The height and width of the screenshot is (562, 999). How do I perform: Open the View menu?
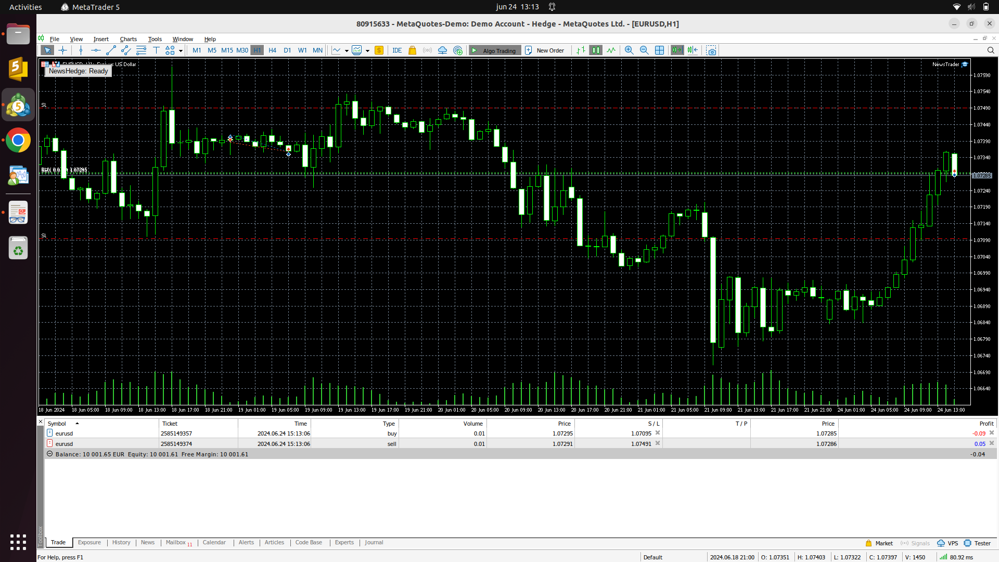point(76,39)
